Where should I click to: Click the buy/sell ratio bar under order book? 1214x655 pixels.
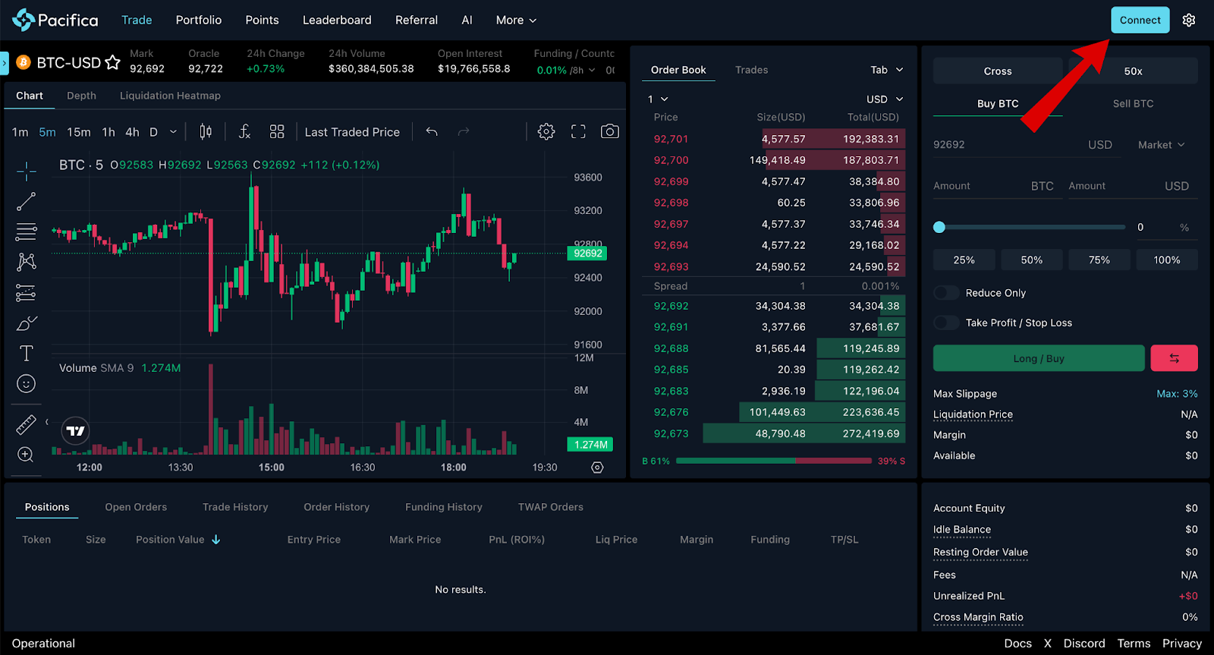coord(774,461)
